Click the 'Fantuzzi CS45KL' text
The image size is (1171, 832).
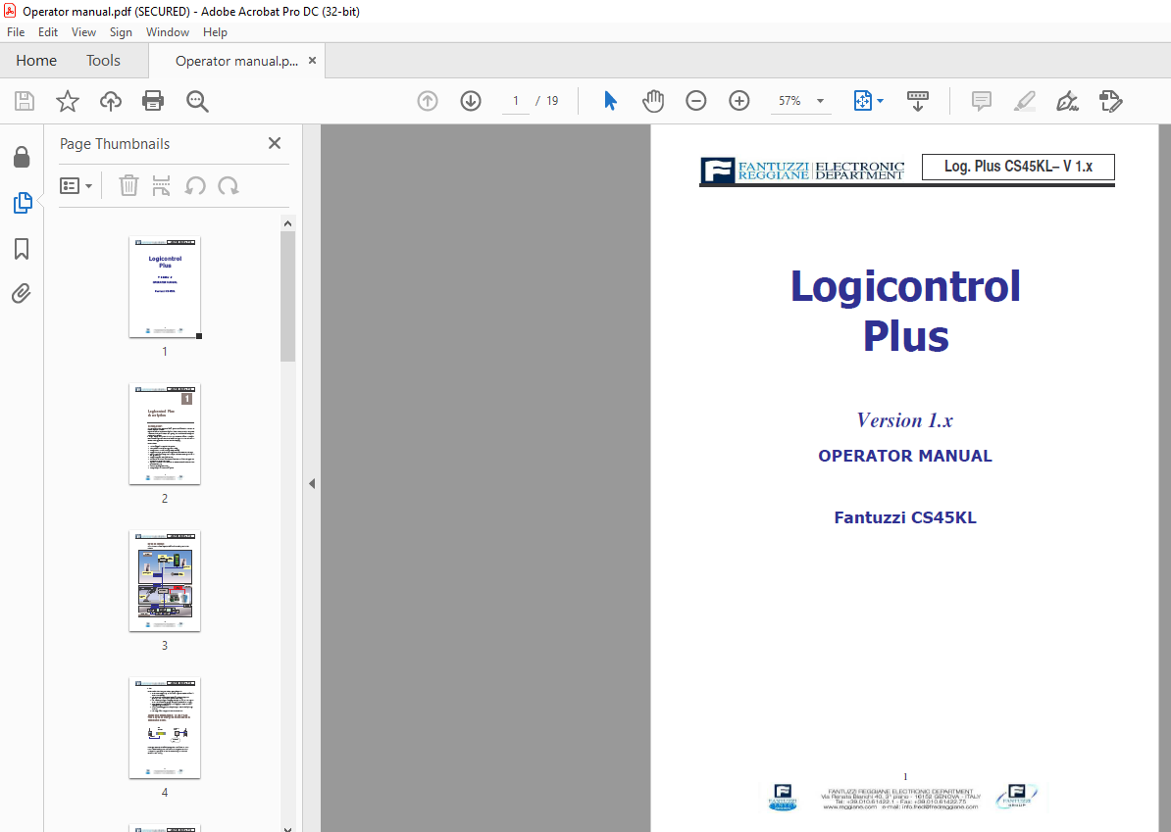pos(905,517)
